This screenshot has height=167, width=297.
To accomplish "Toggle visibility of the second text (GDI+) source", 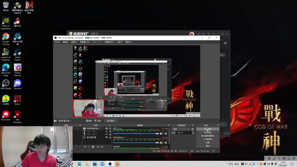I will [x=107, y=134].
